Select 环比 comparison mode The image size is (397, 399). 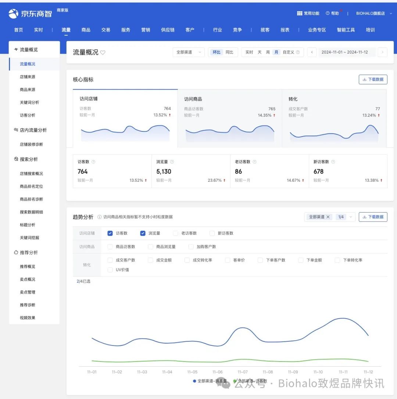217,52
